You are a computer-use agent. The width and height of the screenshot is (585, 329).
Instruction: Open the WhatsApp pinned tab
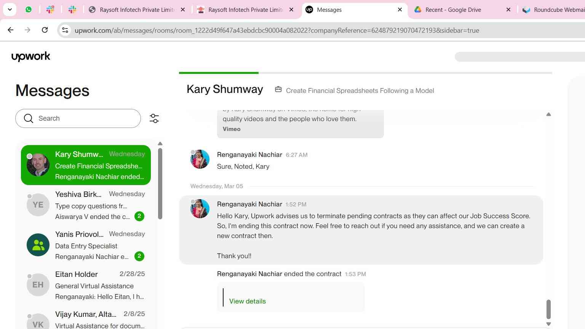coord(29,10)
